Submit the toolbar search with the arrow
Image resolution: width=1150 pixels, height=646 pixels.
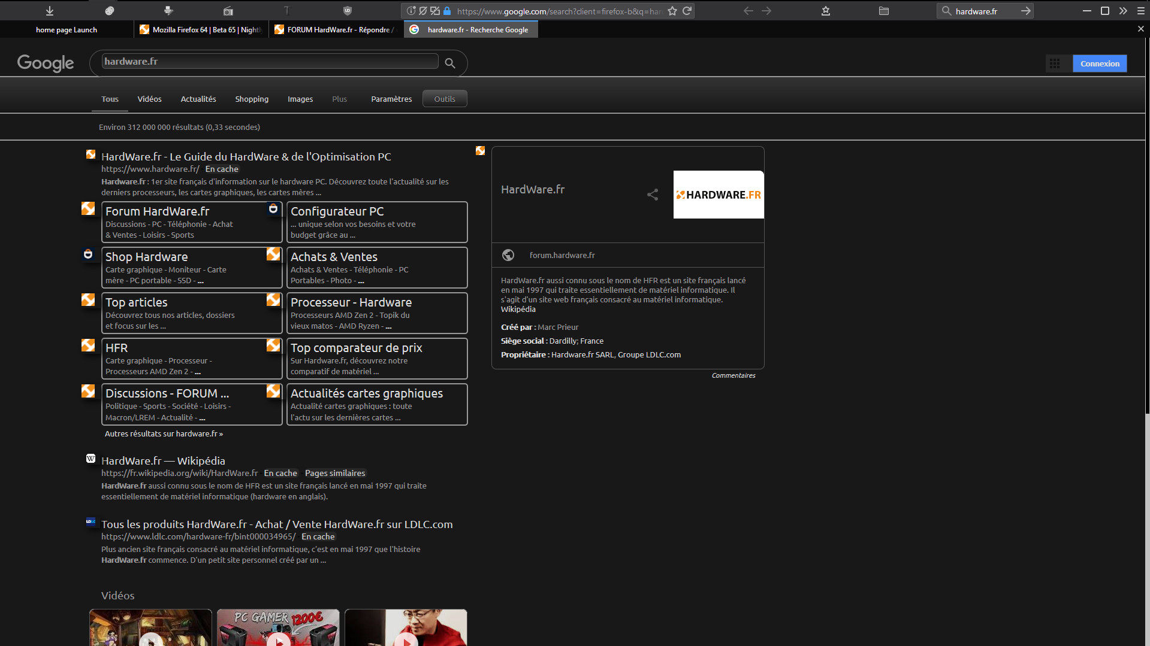tap(1026, 11)
